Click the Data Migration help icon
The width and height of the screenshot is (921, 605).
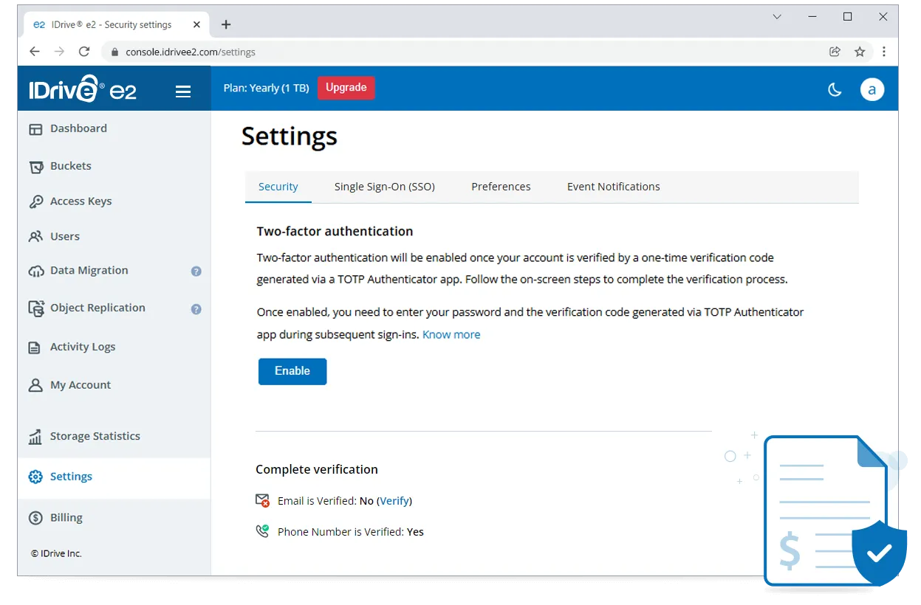pyautogui.click(x=196, y=272)
